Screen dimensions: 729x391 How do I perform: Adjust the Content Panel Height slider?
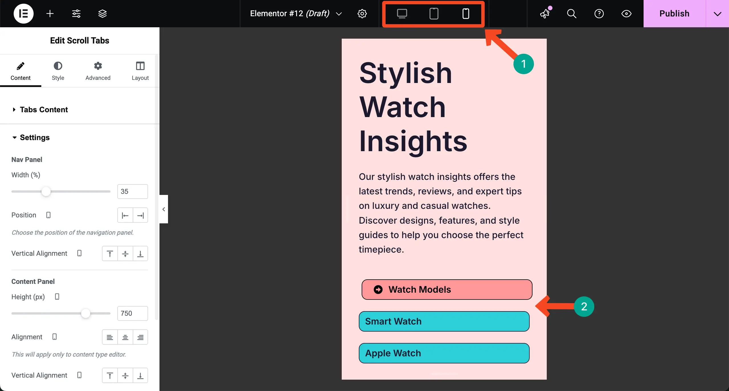[85, 313]
